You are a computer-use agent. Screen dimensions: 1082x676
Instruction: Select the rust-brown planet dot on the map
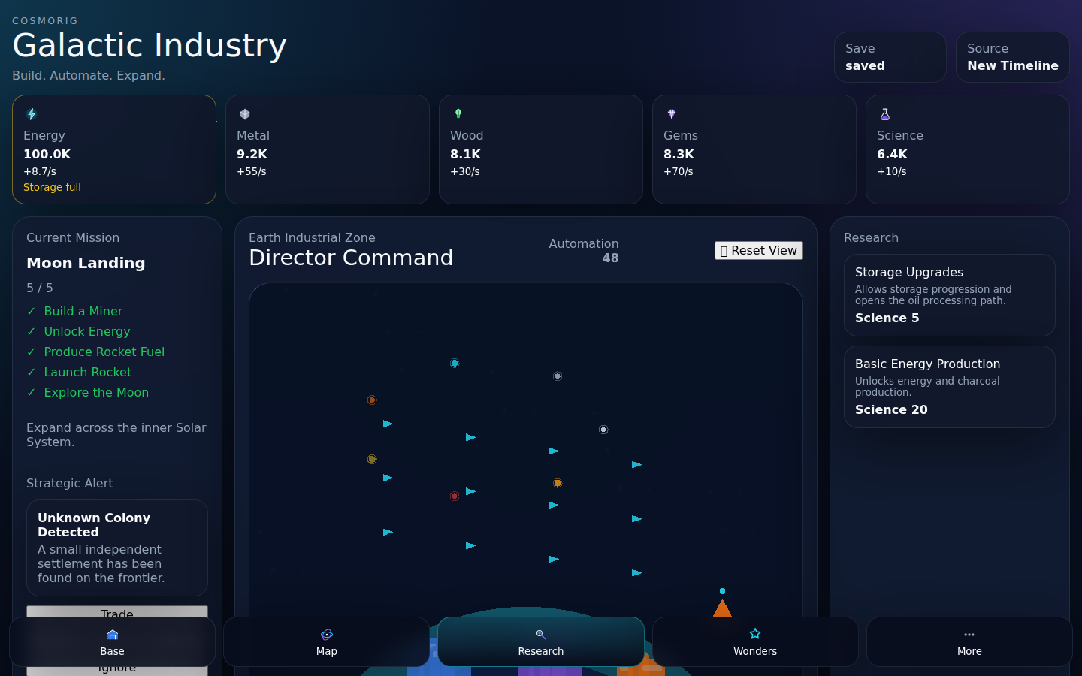(372, 400)
